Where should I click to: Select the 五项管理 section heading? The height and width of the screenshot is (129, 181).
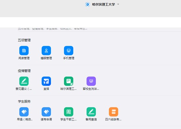[24, 40]
